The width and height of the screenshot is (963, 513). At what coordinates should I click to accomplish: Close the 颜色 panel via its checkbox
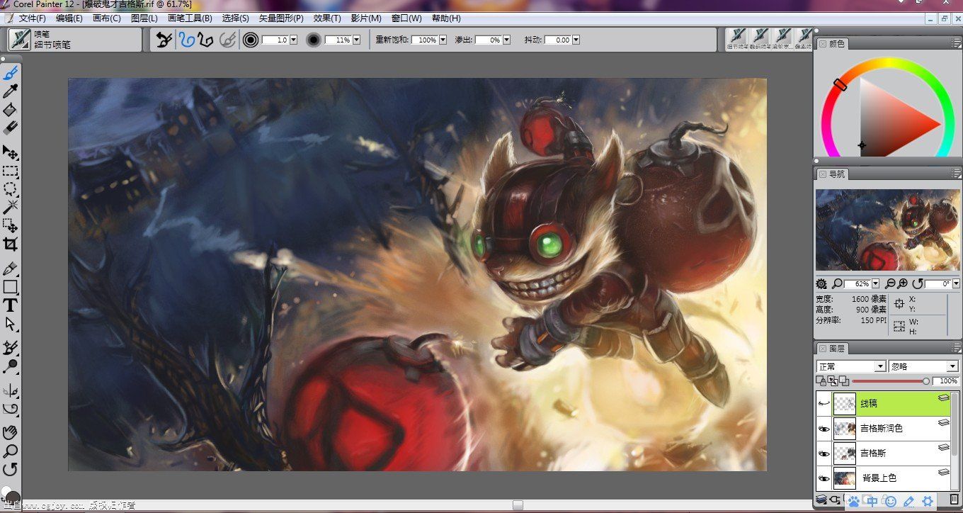coord(822,43)
